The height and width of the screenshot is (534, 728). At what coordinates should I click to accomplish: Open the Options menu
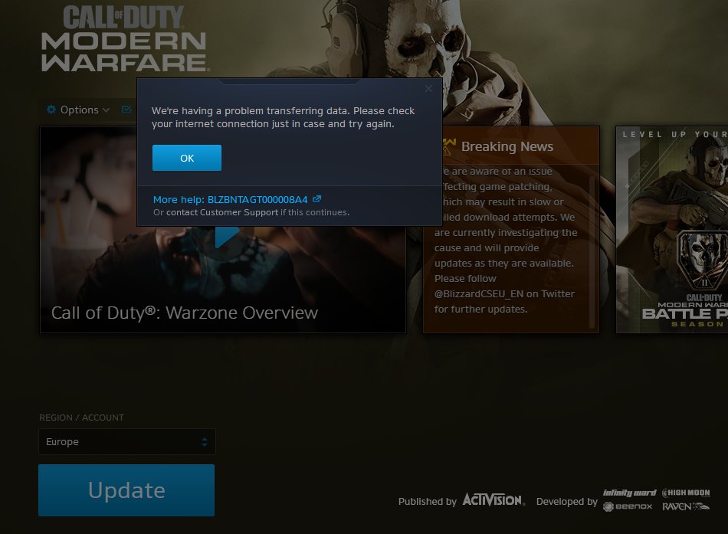(x=78, y=110)
